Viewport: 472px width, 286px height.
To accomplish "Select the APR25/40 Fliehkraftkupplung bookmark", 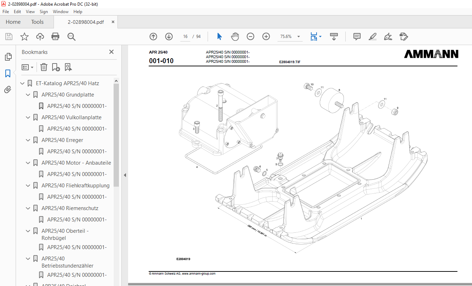I will [x=76, y=186].
